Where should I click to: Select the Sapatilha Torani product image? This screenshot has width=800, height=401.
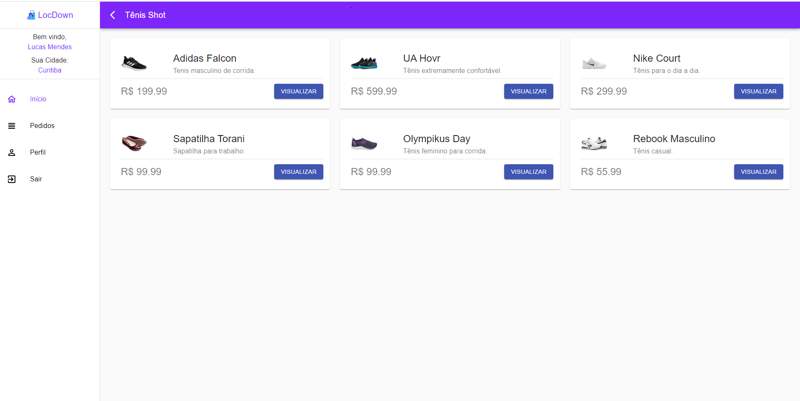point(134,143)
